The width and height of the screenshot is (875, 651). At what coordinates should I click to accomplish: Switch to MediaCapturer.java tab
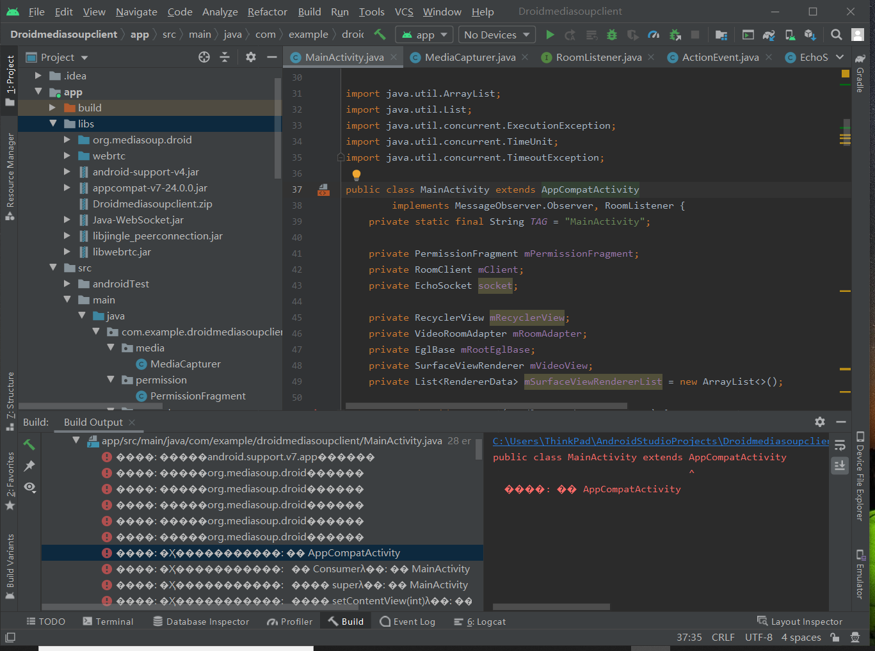[x=470, y=57]
